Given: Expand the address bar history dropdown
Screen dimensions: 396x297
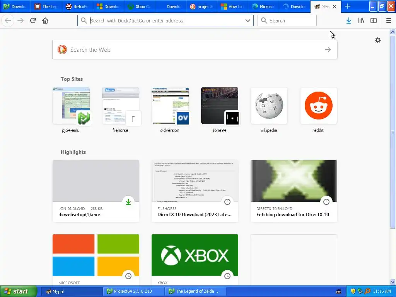Looking at the screenshot, I should (248, 20).
